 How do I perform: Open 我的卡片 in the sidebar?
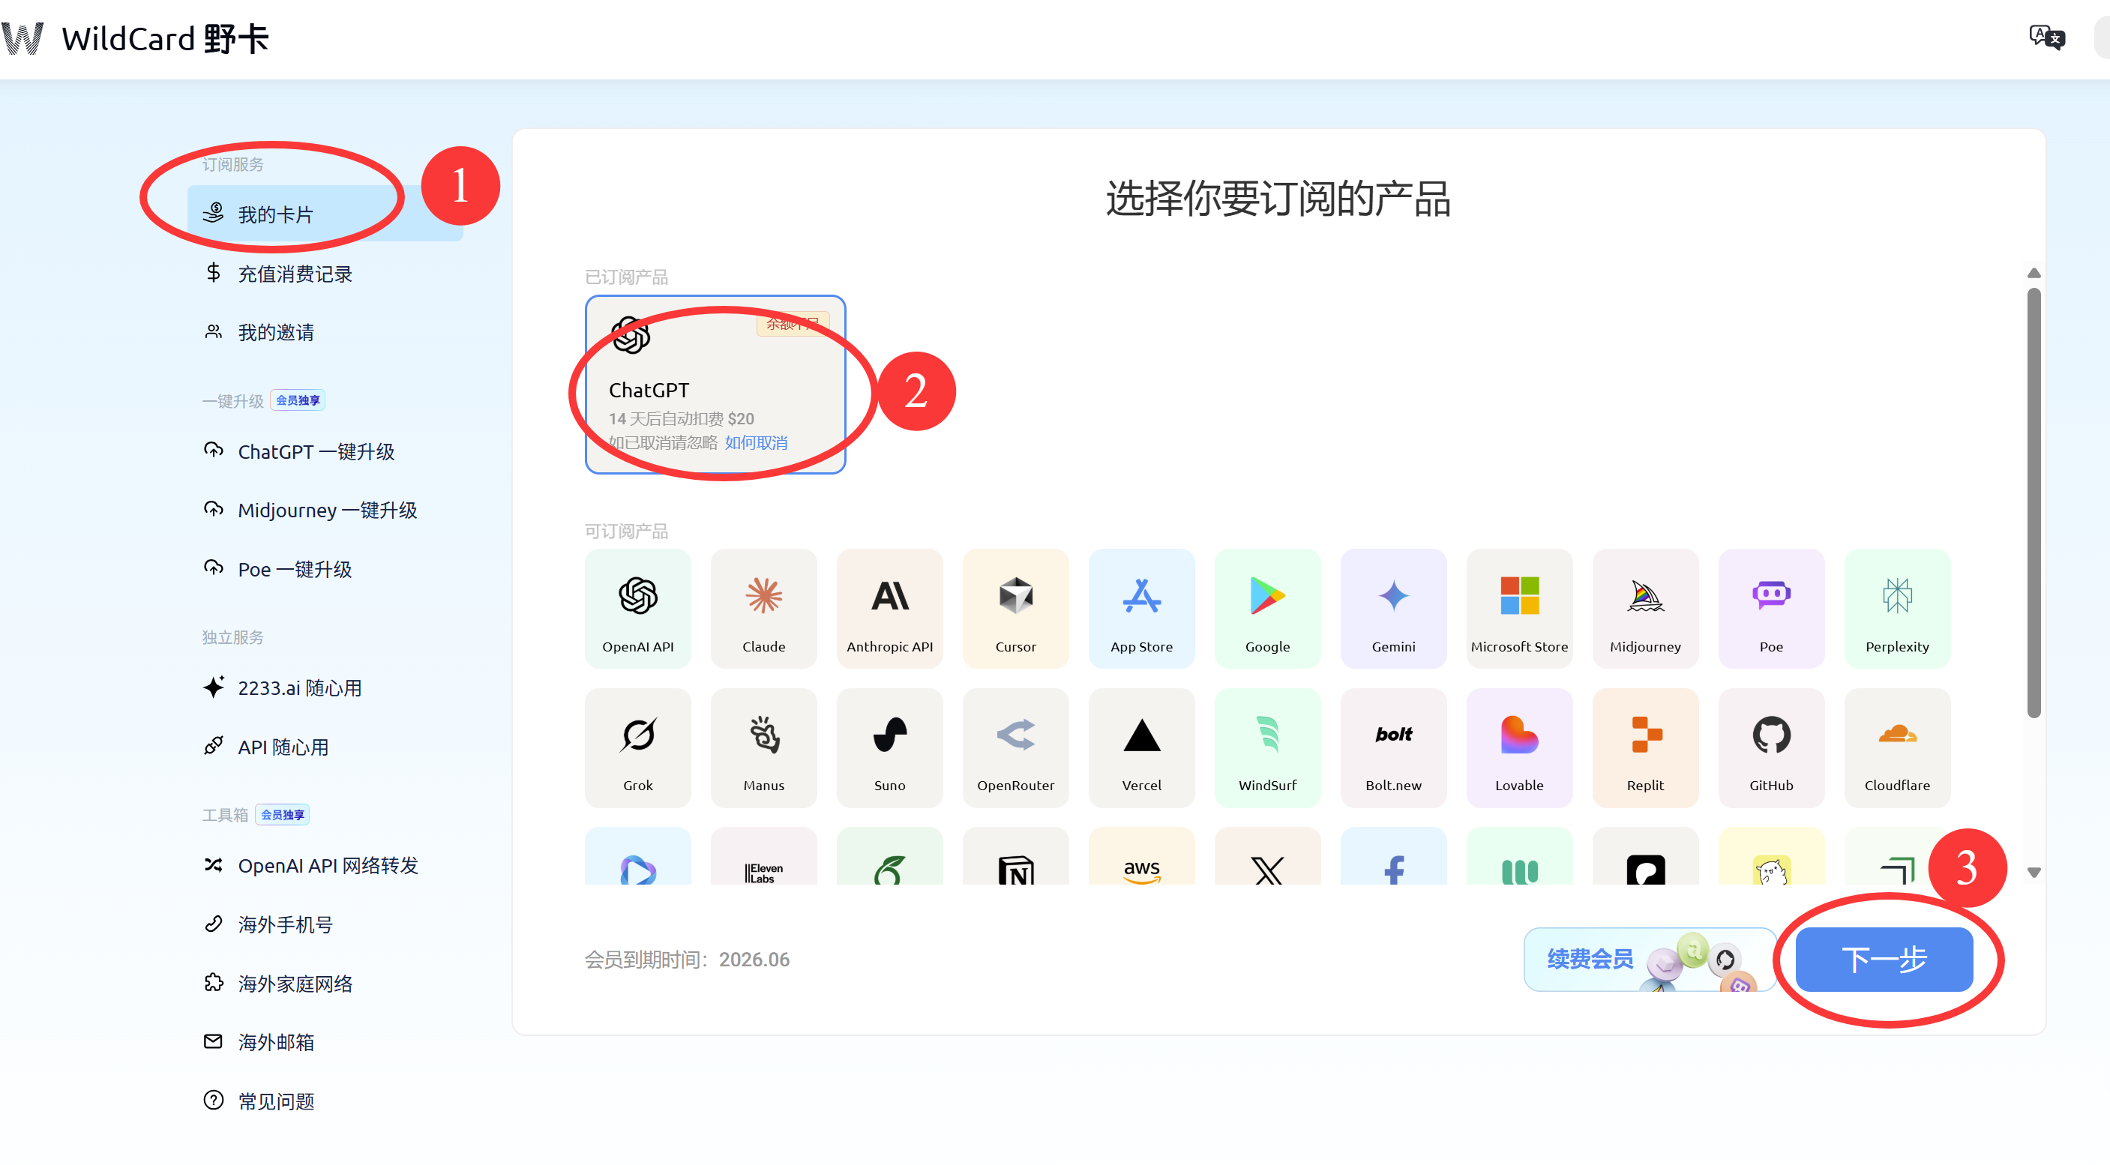pyautogui.click(x=325, y=214)
